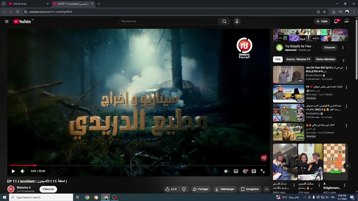Screen dimensions: 358x201
Task: Open the chess CHECKMATE short
Action: pos(335,162)
